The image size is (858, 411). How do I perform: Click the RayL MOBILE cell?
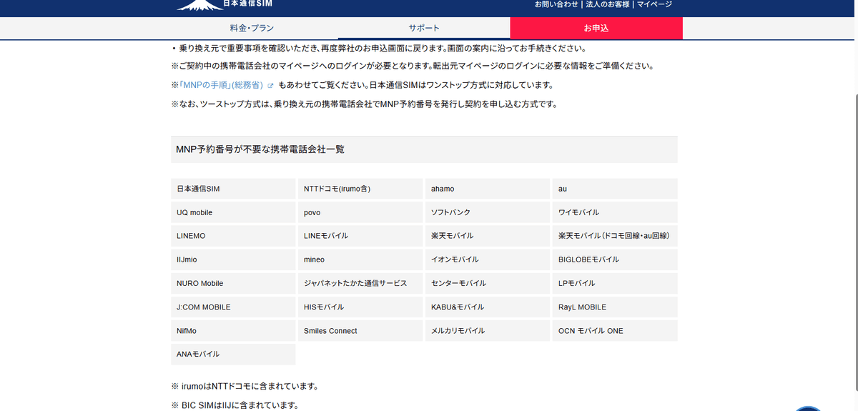[615, 307]
